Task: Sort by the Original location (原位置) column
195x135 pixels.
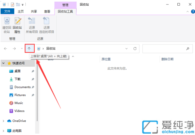Action: tap(106, 59)
